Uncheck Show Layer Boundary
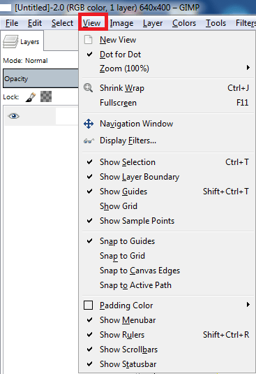The width and height of the screenshot is (256, 374). [x=167, y=177]
